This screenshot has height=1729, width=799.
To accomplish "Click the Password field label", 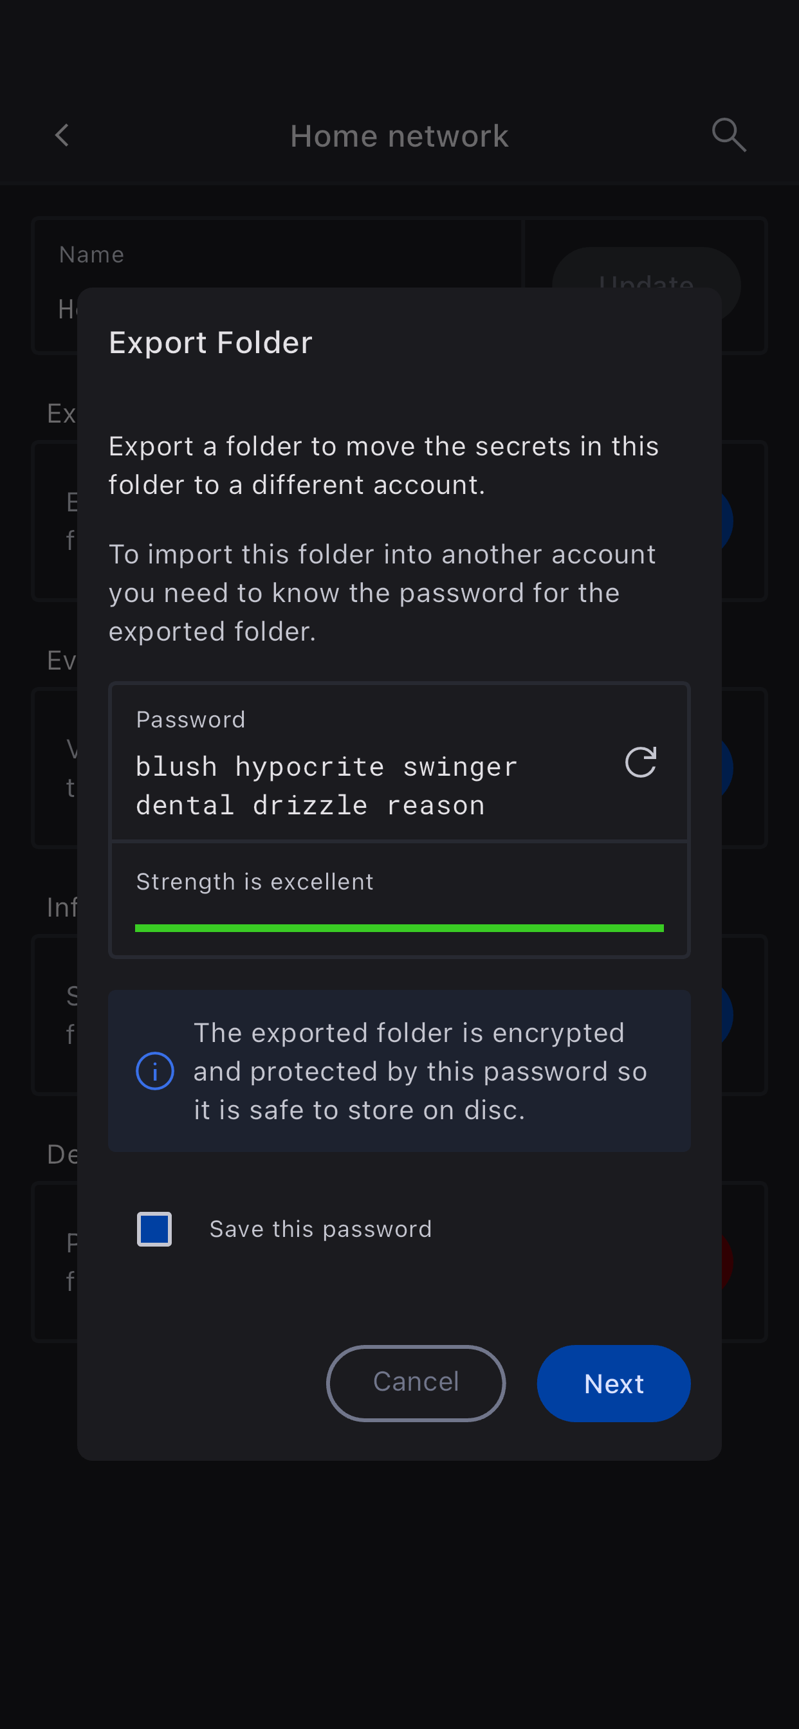I will pyautogui.click(x=190, y=720).
